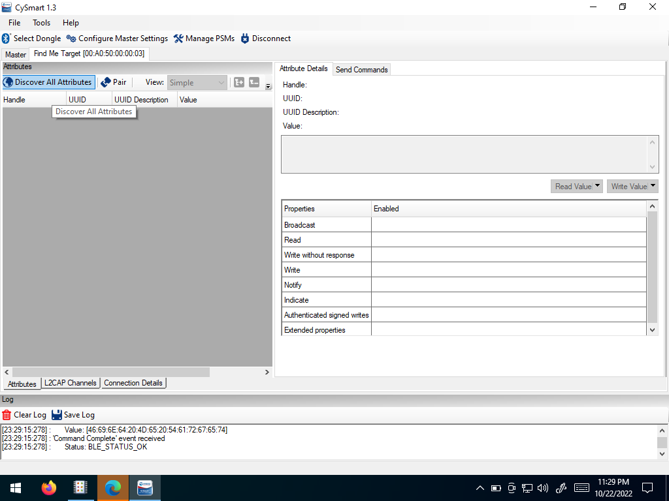Click the Value column header
Image resolution: width=669 pixels, height=501 pixels.
[x=225, y=100]
